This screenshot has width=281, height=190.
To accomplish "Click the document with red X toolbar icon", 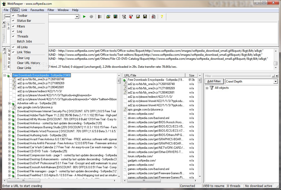I will pos(153,17).
